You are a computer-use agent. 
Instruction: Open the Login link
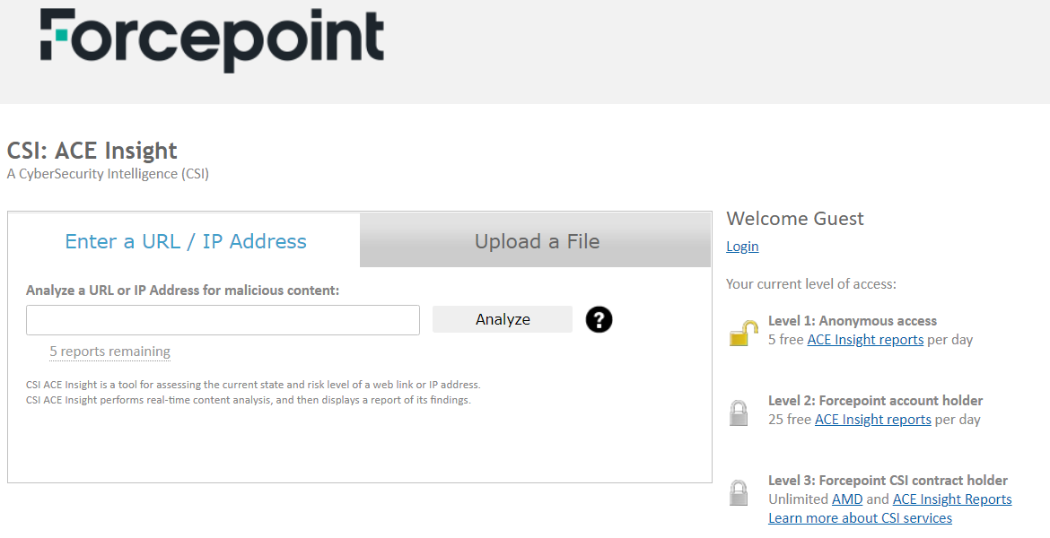click(742, 247)
